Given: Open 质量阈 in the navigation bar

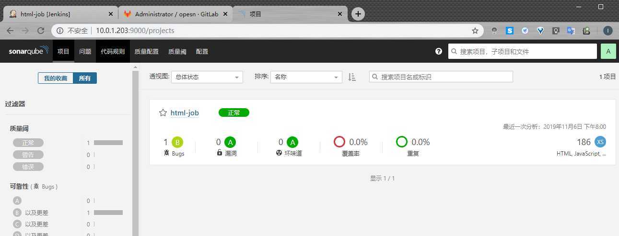Looking at the screenshot, I should coord(177,51).
